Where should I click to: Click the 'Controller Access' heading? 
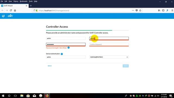57,27
